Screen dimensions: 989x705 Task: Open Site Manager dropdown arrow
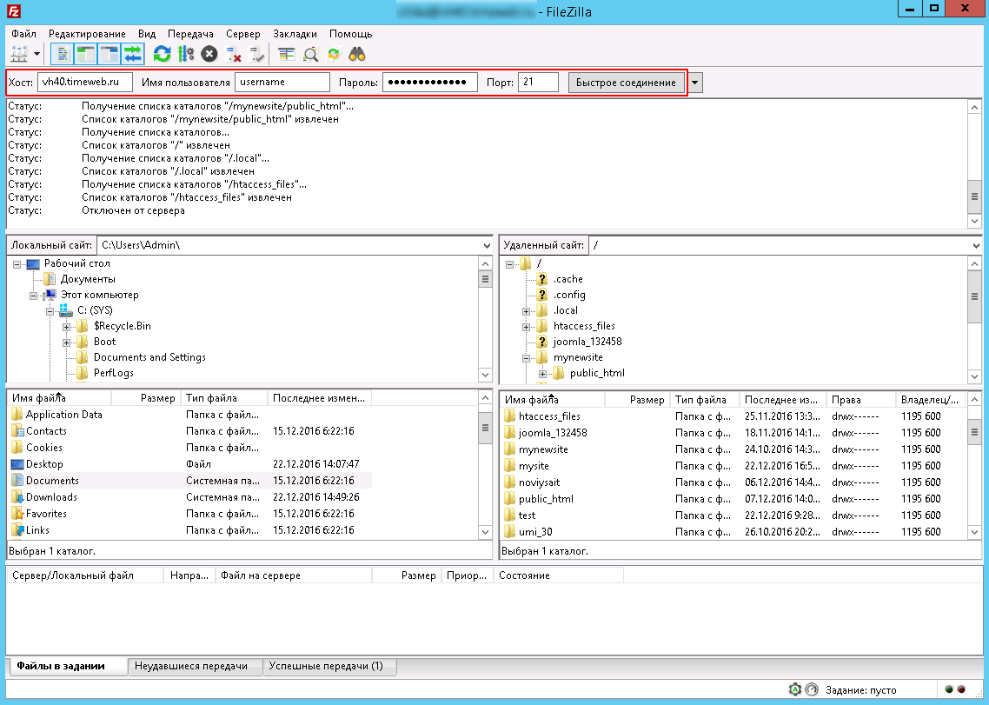click(37, 54)
